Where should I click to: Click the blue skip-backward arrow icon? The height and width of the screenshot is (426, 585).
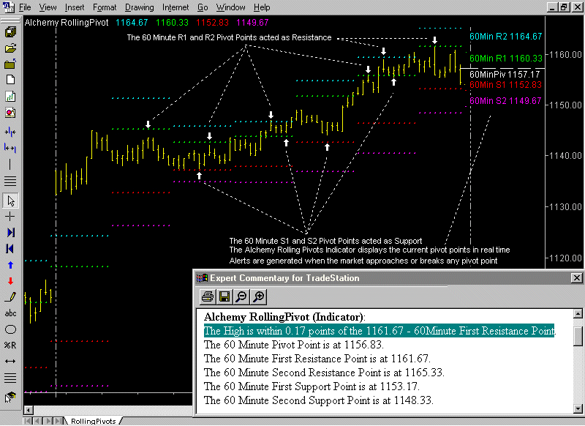[10, 249]
